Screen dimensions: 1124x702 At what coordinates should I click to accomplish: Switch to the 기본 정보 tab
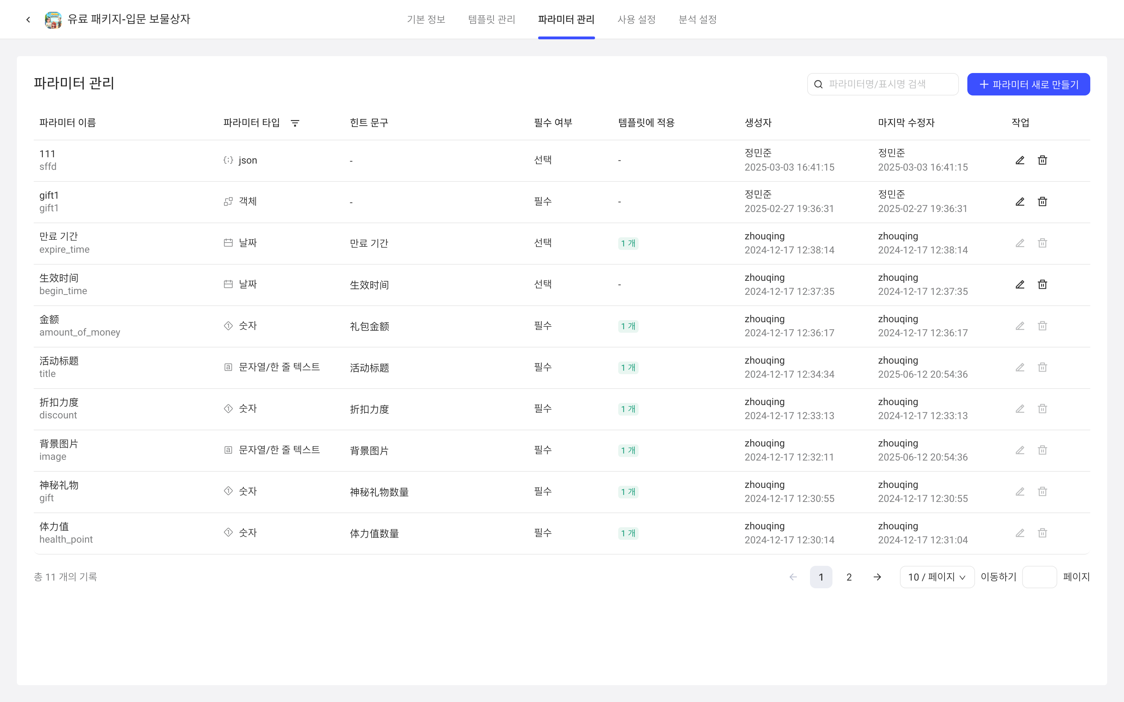pos(426,20)
